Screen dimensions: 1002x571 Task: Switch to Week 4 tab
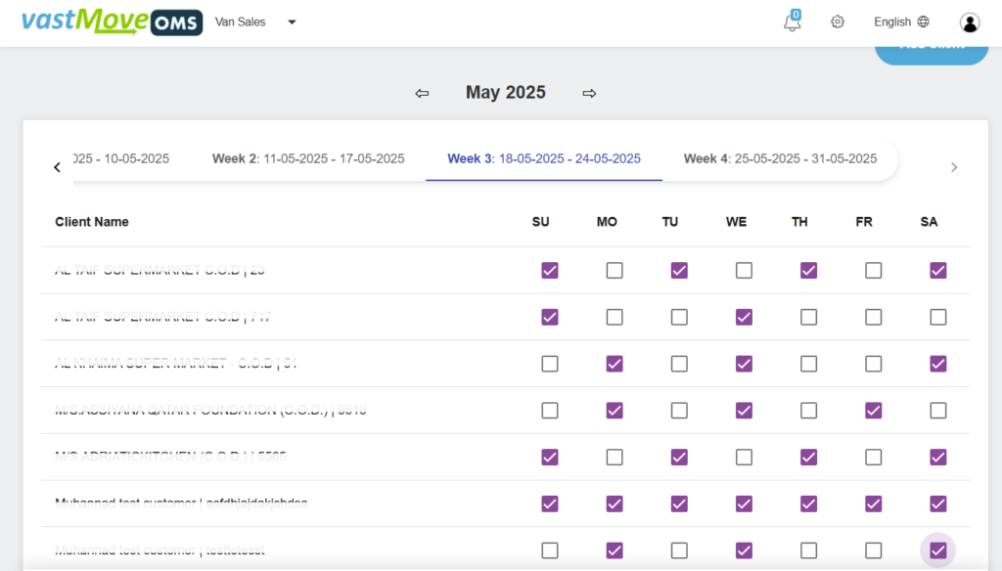pyautogui.click(x=780, y=158)
